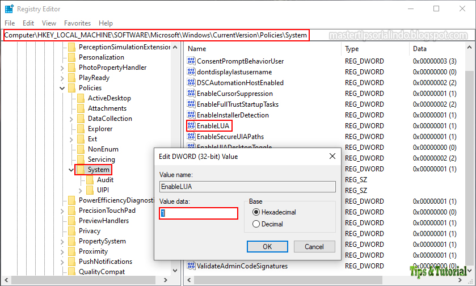The image size is (476, 286).
Task: Open the Edit menu
Action: [28, 23]
